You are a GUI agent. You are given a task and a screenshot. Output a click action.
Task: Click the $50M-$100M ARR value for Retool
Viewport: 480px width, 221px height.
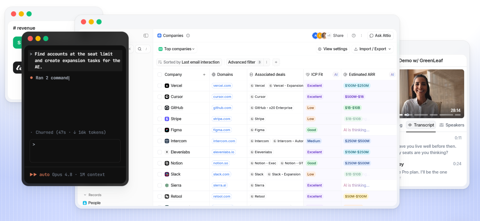click(x=356, y=196)
